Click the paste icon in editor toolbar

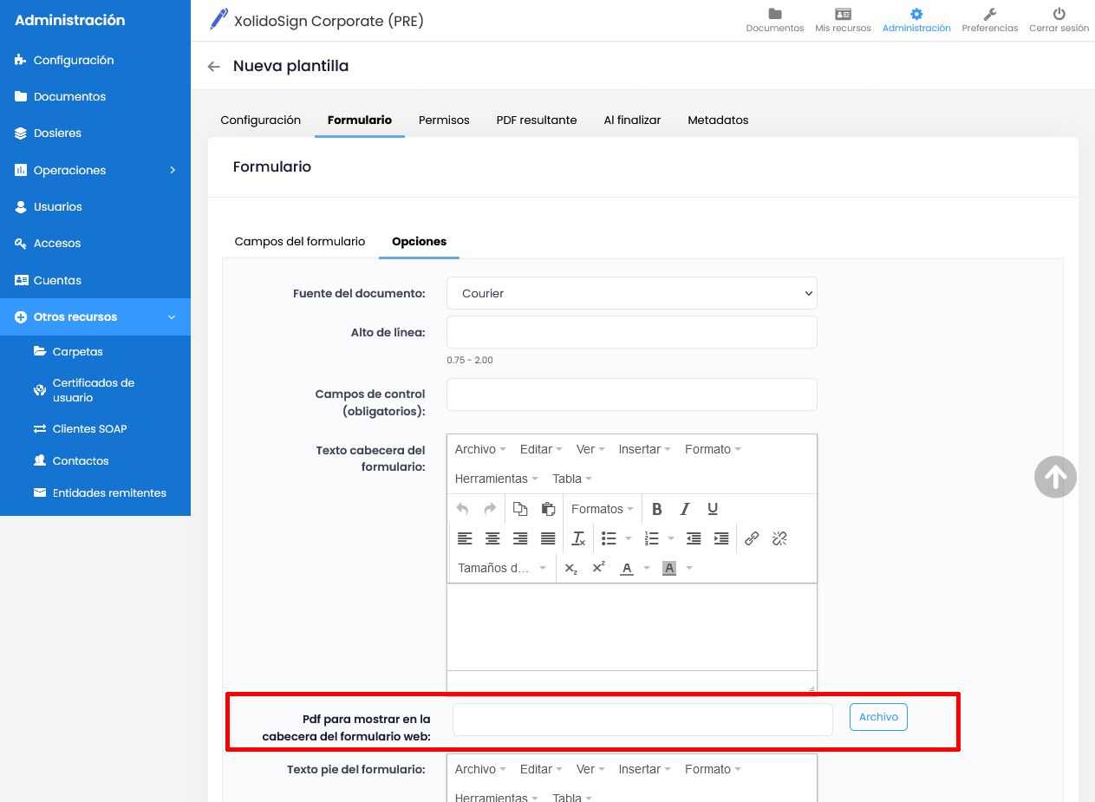click(x=548, y=509)
